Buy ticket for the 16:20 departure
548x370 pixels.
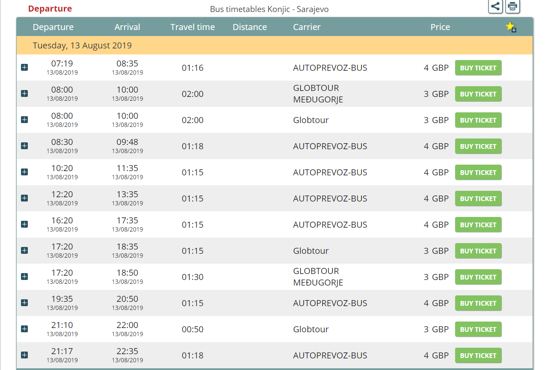[478, 225]
